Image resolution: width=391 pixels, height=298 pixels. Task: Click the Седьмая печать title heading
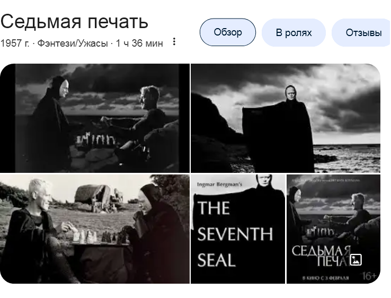coord(74,22)
